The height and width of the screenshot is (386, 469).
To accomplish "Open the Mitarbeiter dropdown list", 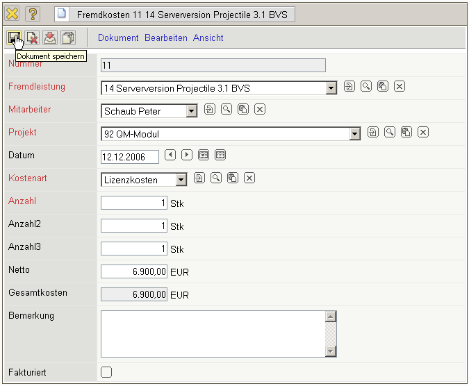I will point(192,111).
